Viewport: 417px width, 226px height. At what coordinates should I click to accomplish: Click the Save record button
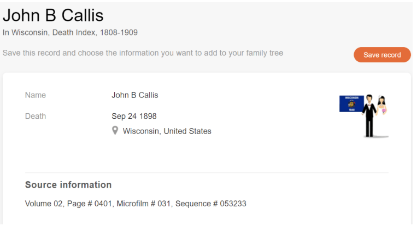[382, 55]
